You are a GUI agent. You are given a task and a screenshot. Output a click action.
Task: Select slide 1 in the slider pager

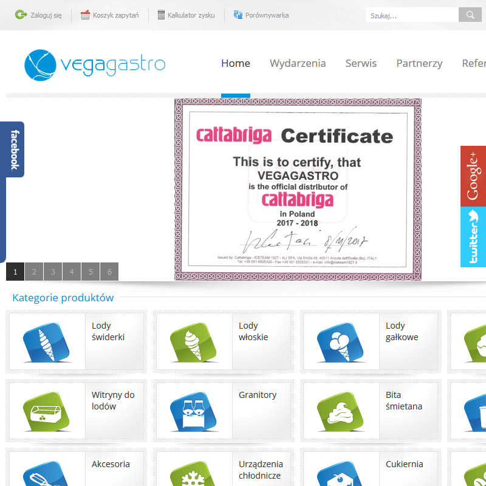(x=15, y=272)
